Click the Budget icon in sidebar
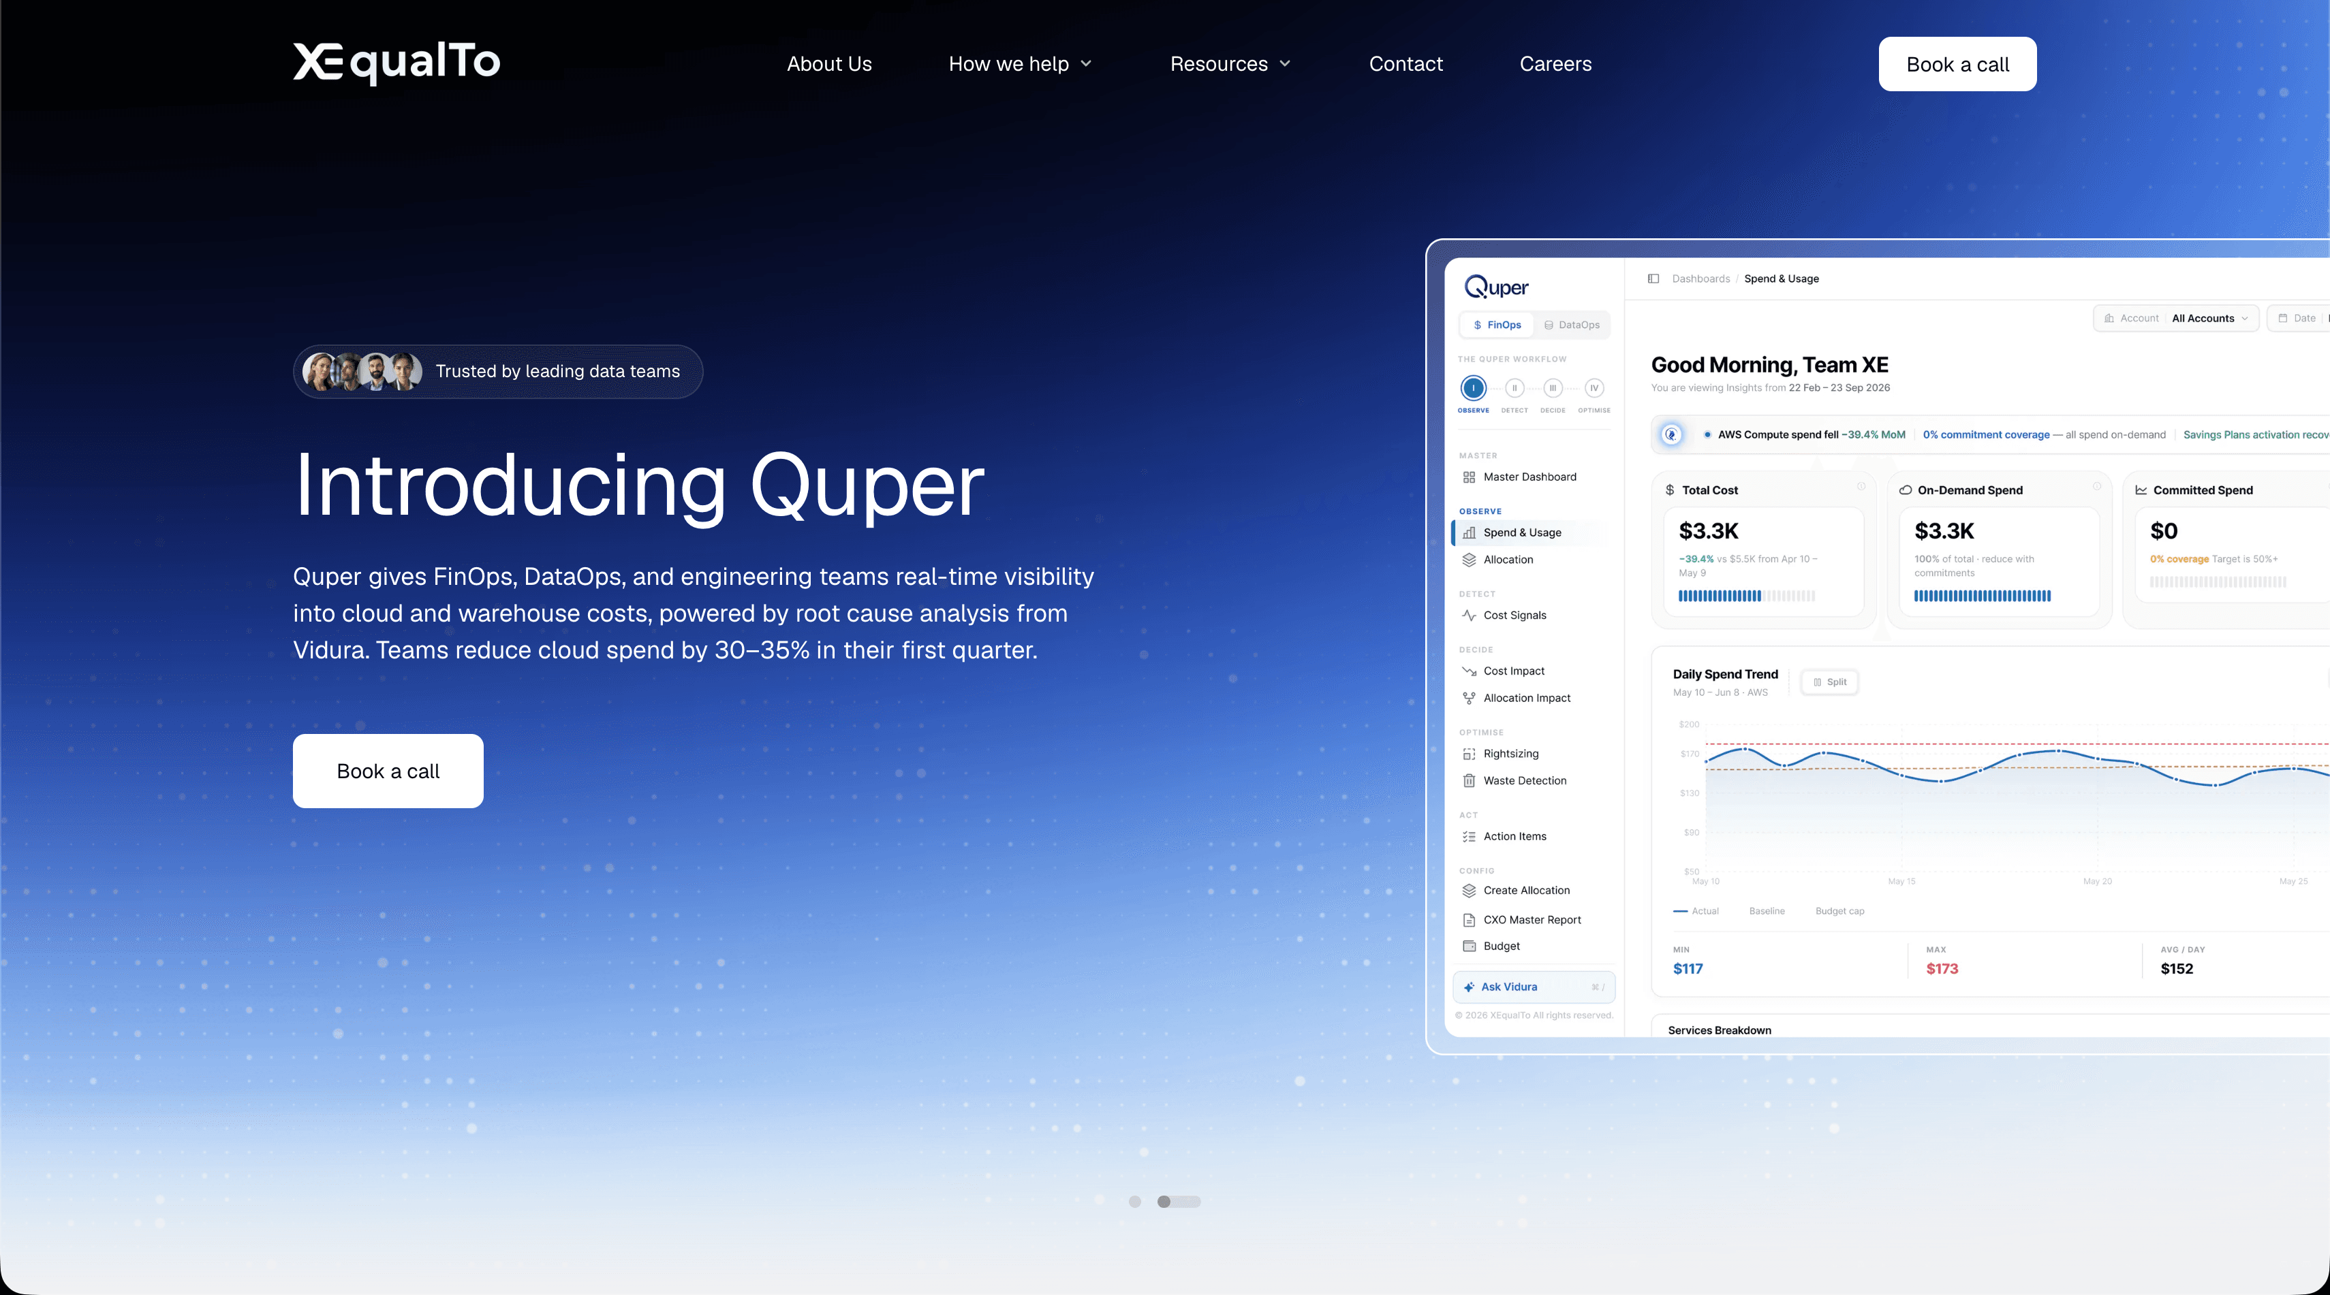Image resolution: width=2330 pixels, height=1295 pixels. [x=1469, y=946]
